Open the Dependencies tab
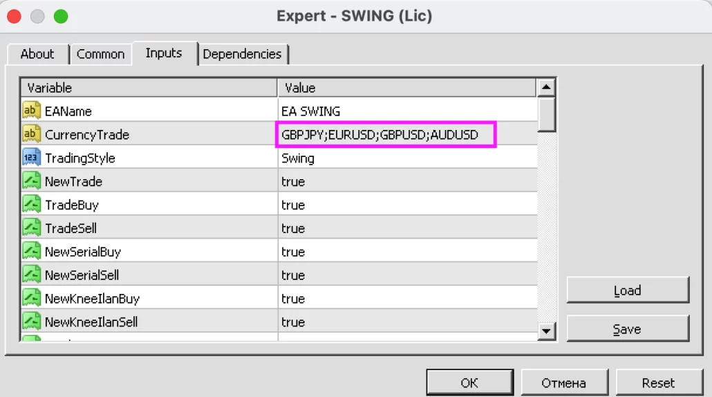 (242, 54)
